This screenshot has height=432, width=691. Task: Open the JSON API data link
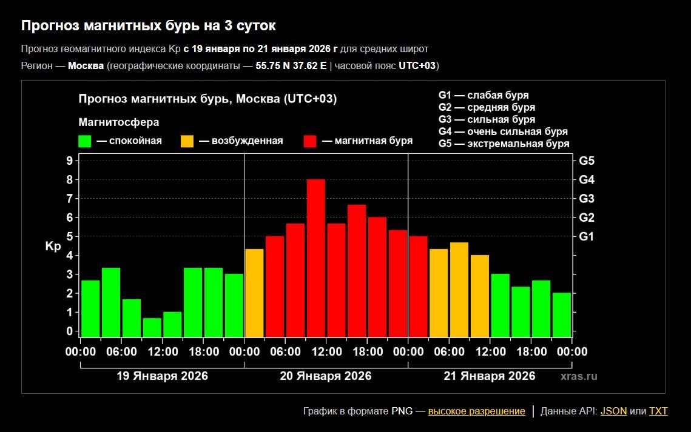click(x=613, y=411)
